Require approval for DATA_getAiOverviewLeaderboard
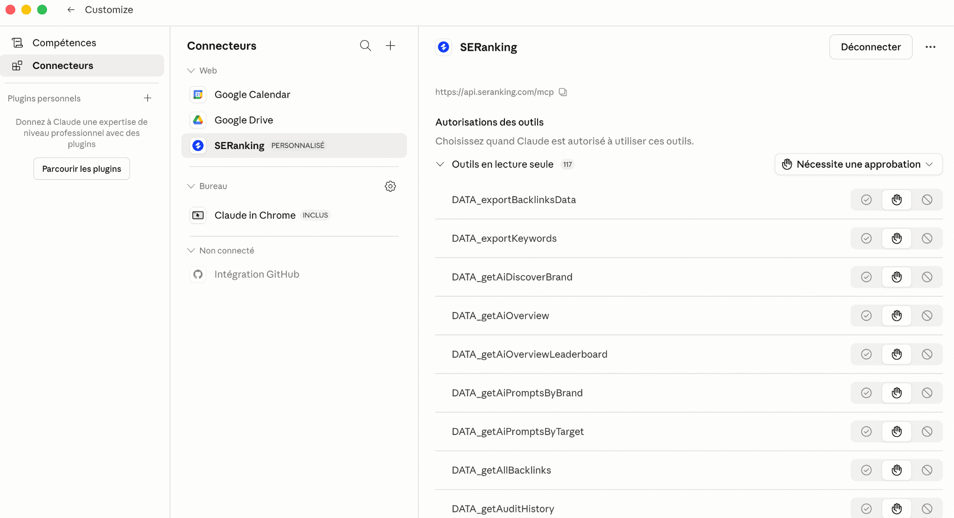The image size is (954, 518). pyautogui.click(x=897, y=354)
